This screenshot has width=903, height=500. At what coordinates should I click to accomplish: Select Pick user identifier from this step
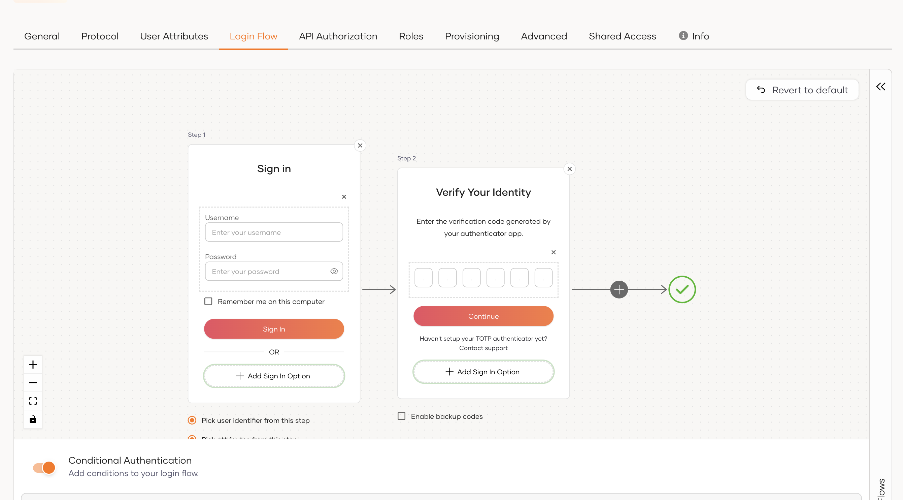point(192,420)
